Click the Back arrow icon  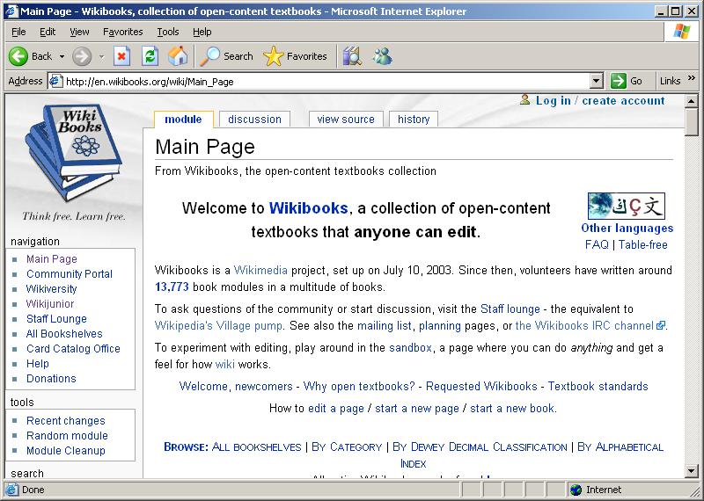click(x=18, y=56)
